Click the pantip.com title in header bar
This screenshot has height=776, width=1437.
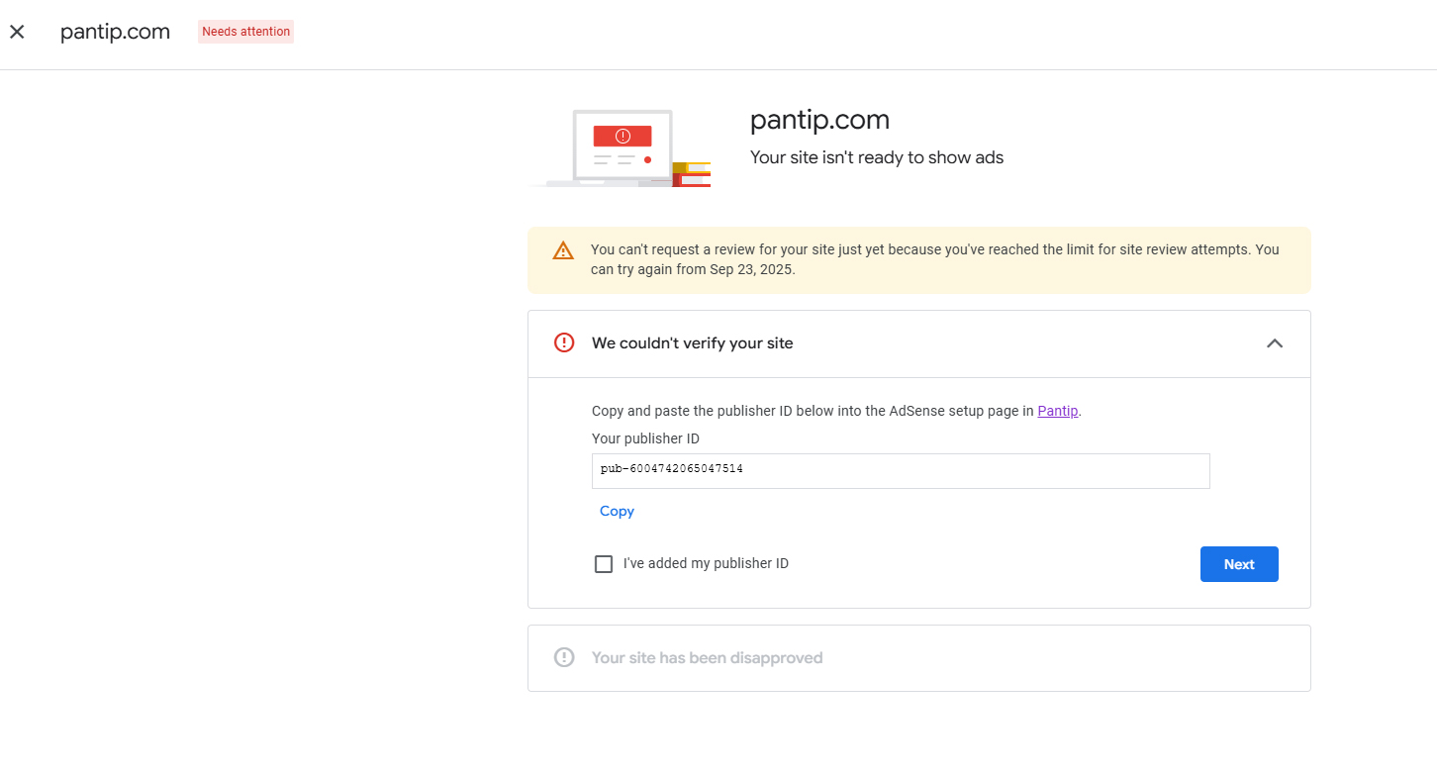point(115,32)
